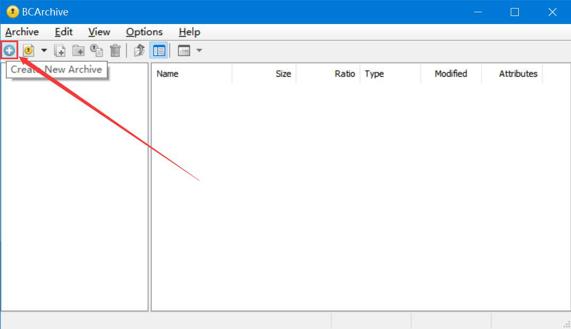Toggle the folder tree pane icon
Screen dimensions: 571x329
(159, 51)
